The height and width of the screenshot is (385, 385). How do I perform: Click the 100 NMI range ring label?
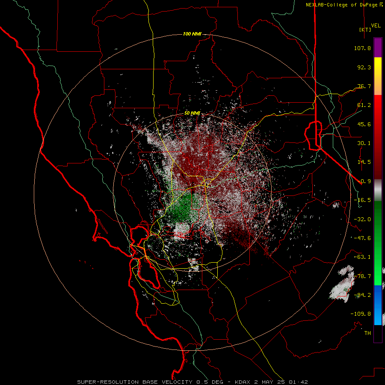tap(192, 34)
